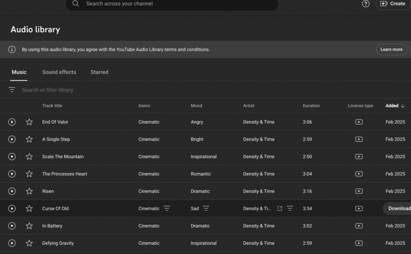Play the Risen track
Viewport: 411px width, 254px height.
click(12, 191)
